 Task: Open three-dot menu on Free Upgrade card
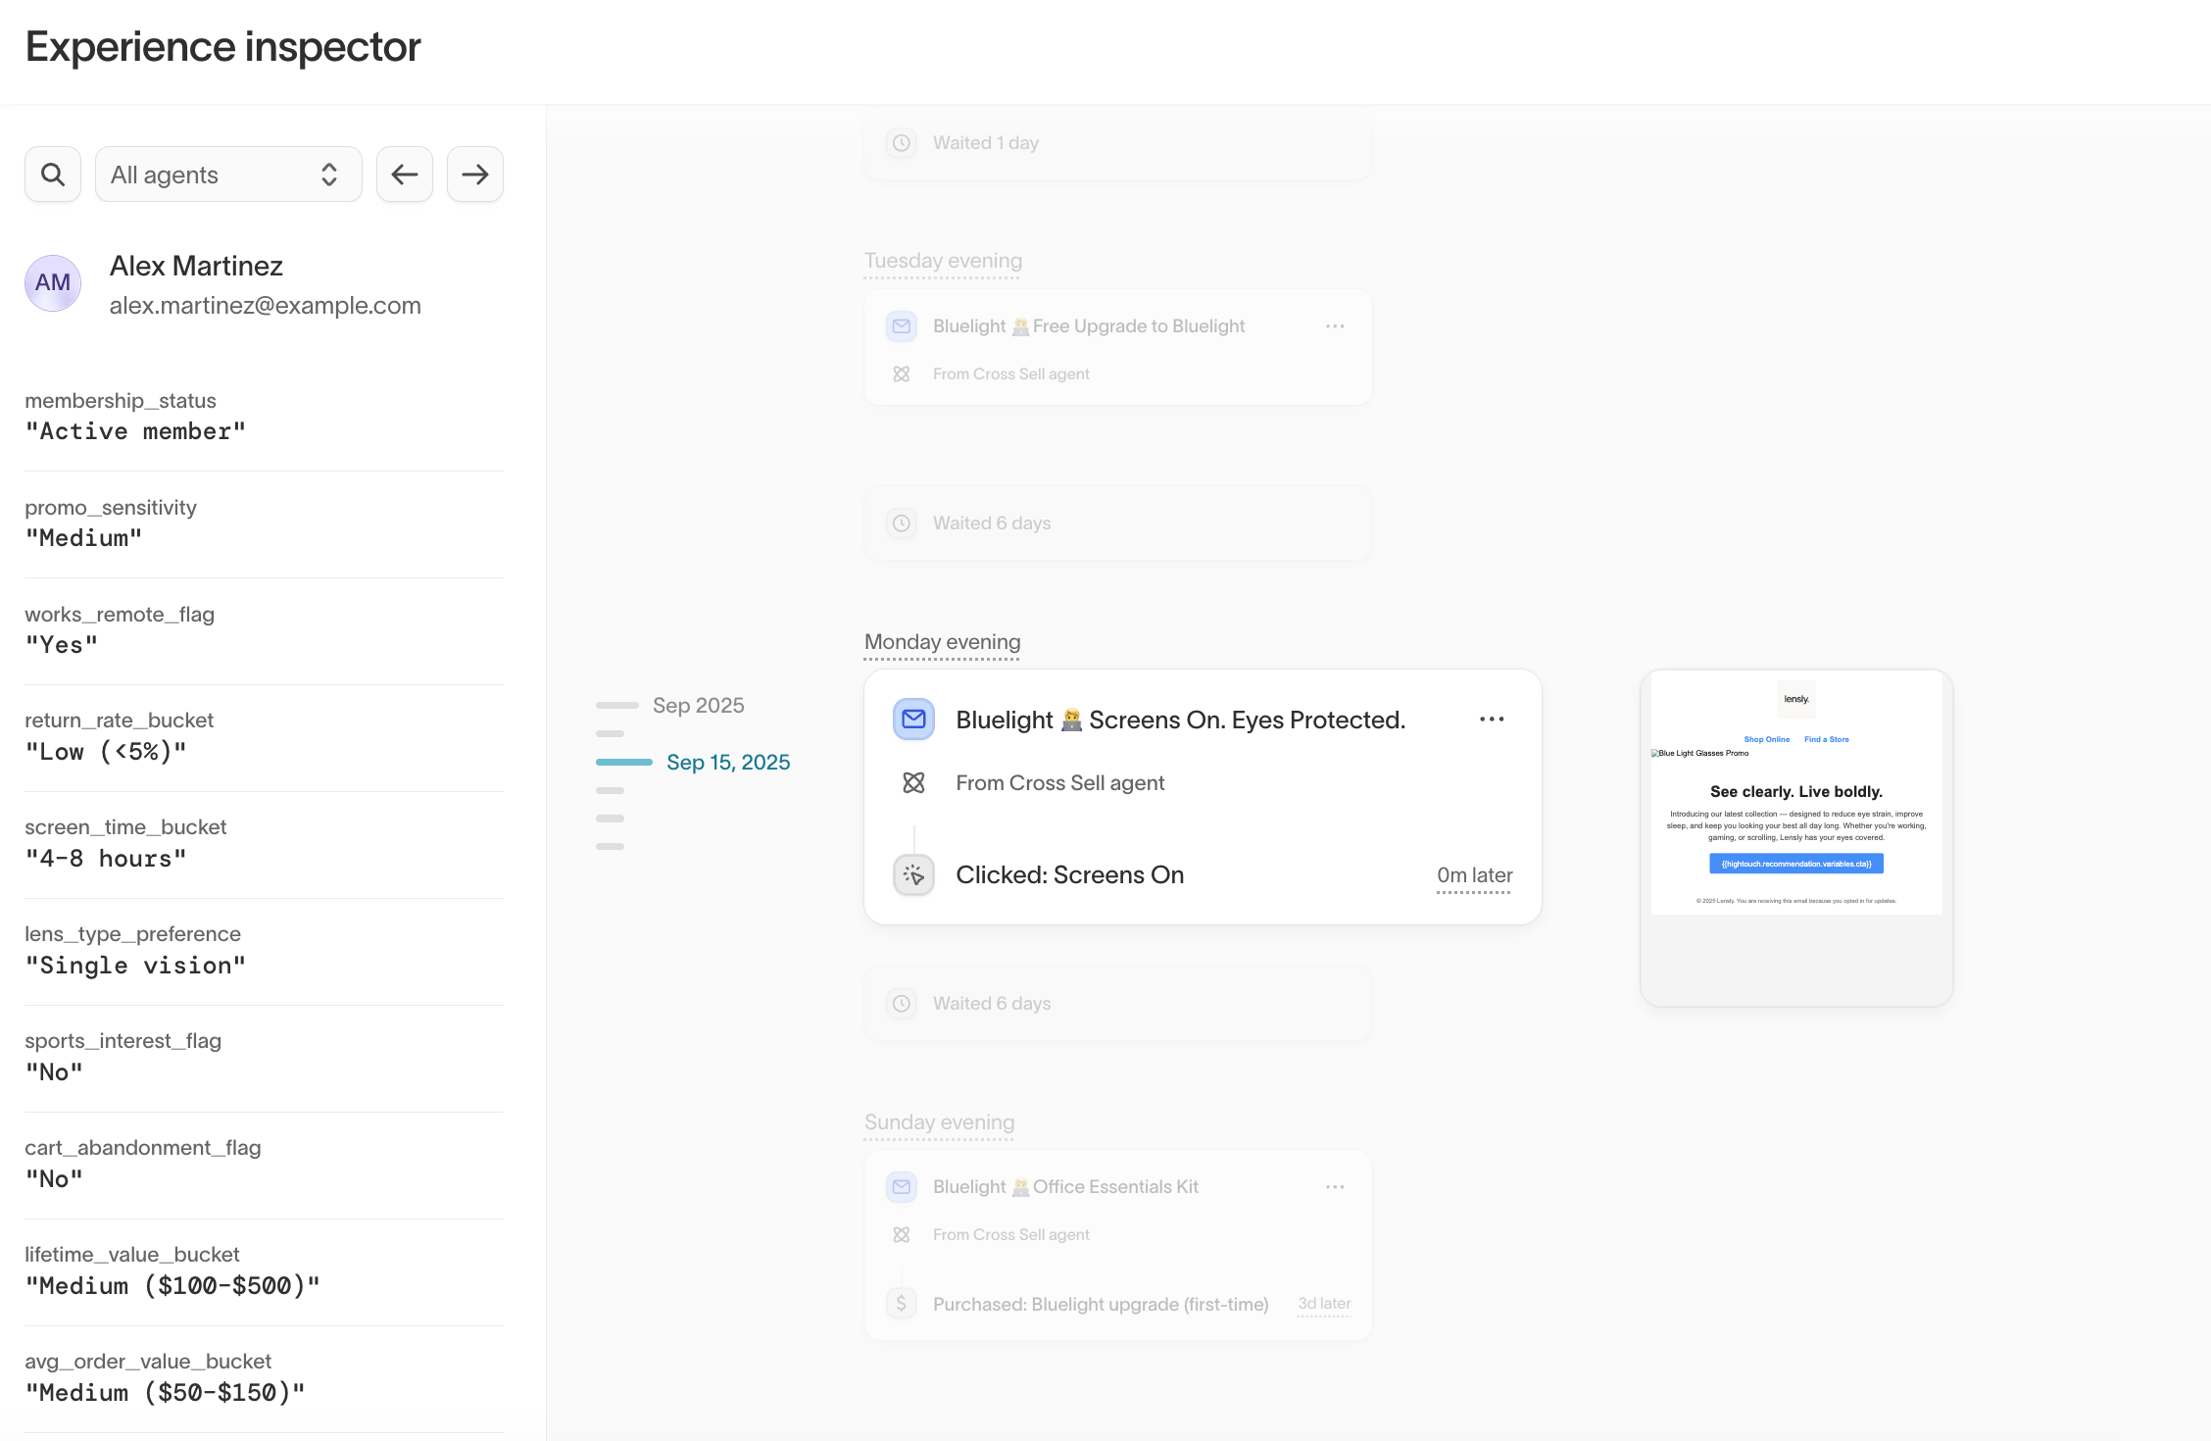click(x=1335, y=326)
